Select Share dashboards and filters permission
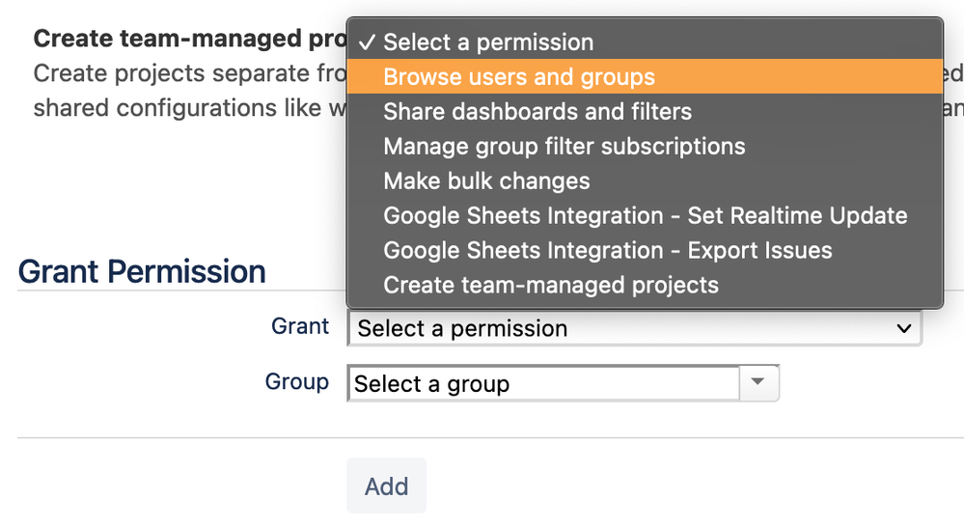Viewport: 964px width, 527px height. (x=537, y=112)
